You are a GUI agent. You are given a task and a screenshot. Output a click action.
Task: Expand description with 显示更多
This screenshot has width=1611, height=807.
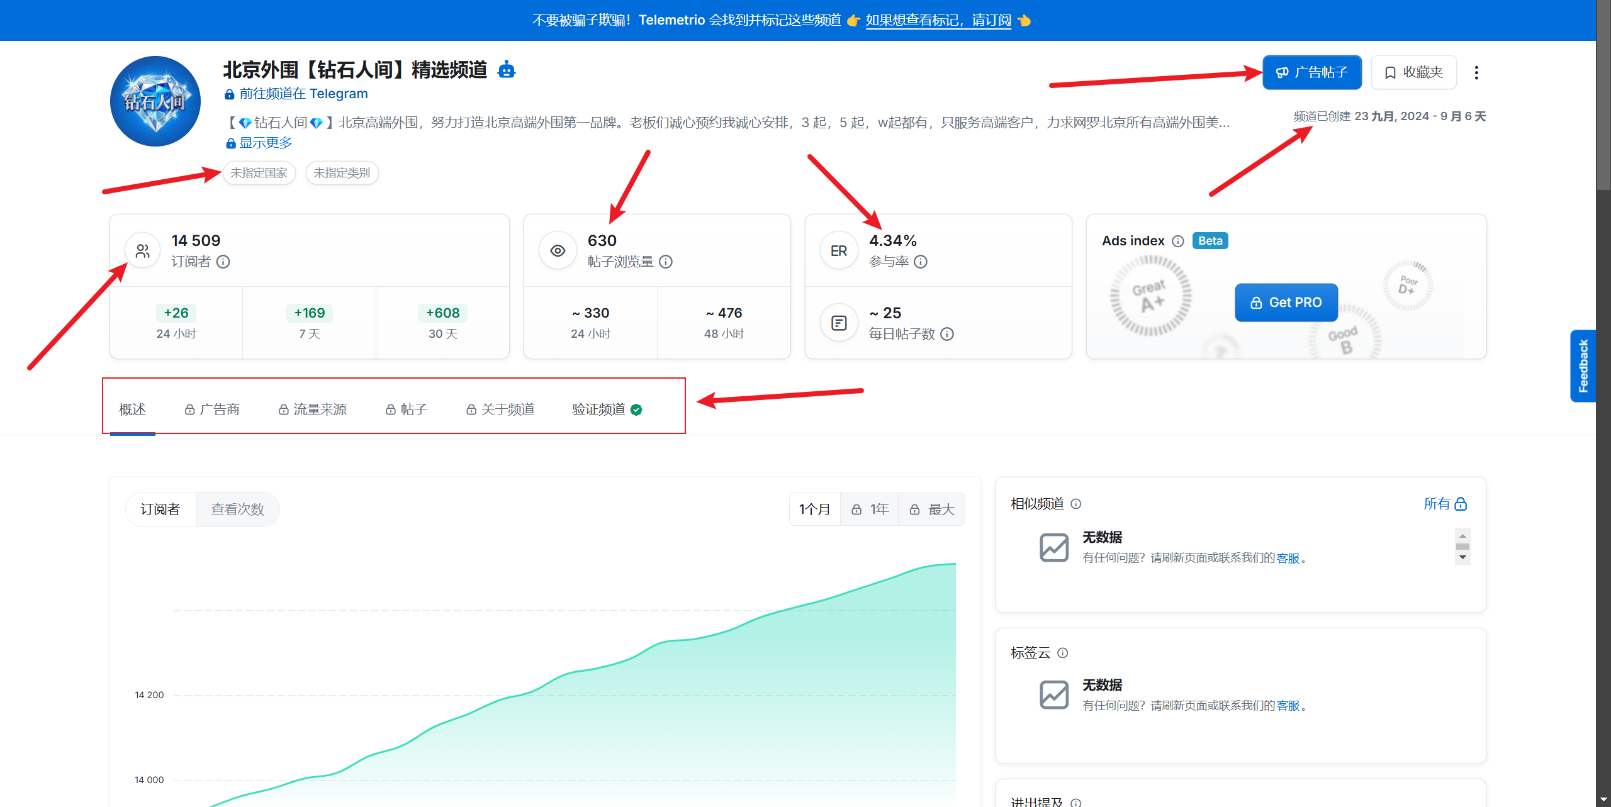pos(259,143)
